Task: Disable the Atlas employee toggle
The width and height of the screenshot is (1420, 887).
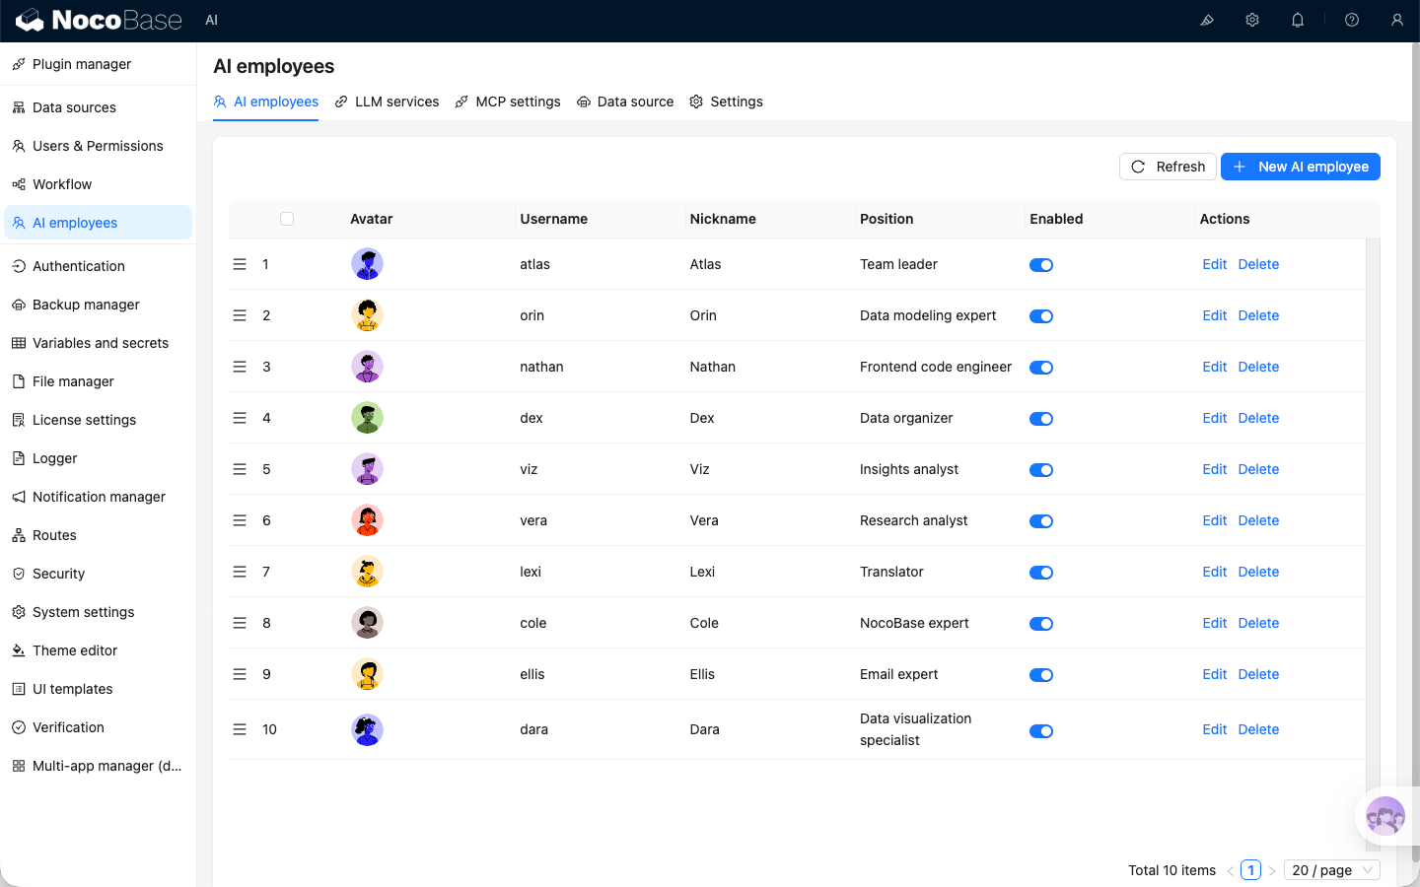Action: click(x=1041, y=265)
